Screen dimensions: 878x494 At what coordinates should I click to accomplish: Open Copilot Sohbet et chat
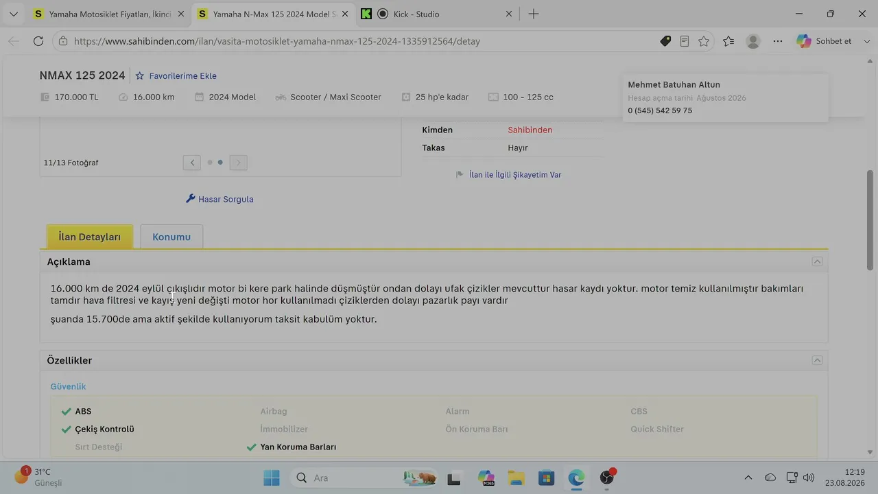point(824,41)
